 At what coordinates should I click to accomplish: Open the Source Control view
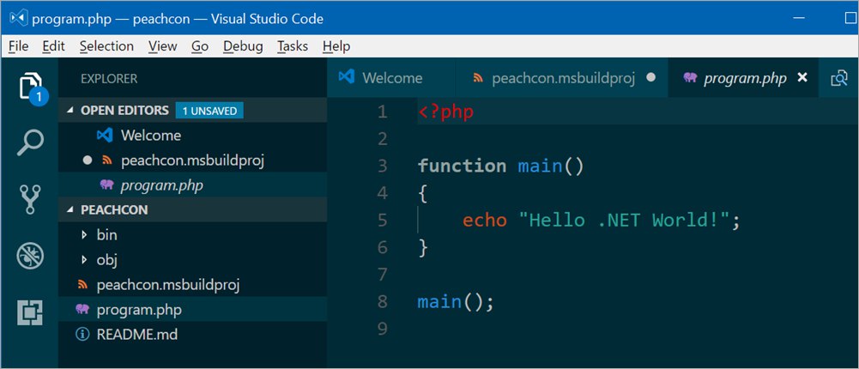[30, 199]
